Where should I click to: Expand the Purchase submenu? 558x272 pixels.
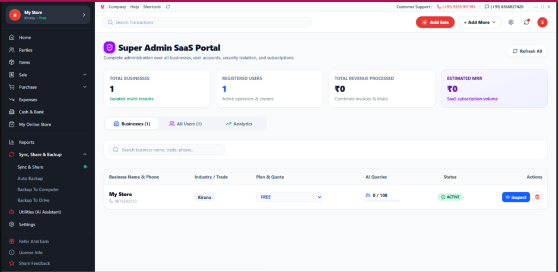click(x=84, y=87)
